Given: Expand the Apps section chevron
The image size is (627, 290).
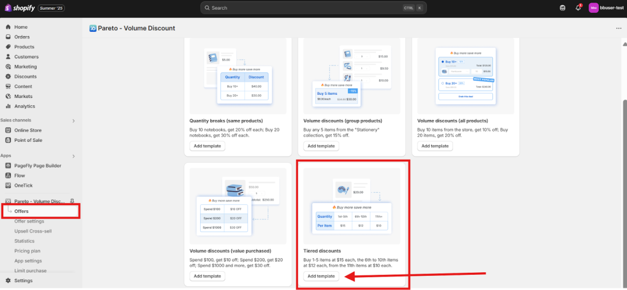Looking at the screenshot, I should pos(73,156).
